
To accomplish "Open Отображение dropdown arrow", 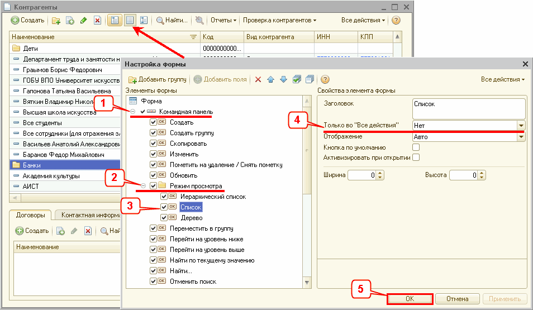I will tap(521, 137).
